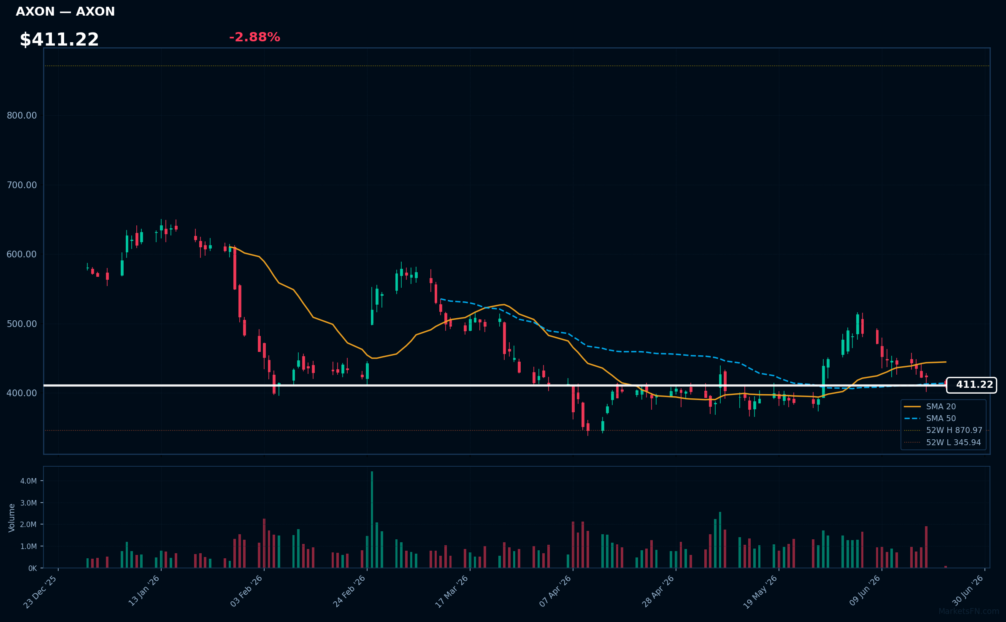Click the 700.00 price axis label

[x=22, y=185]
